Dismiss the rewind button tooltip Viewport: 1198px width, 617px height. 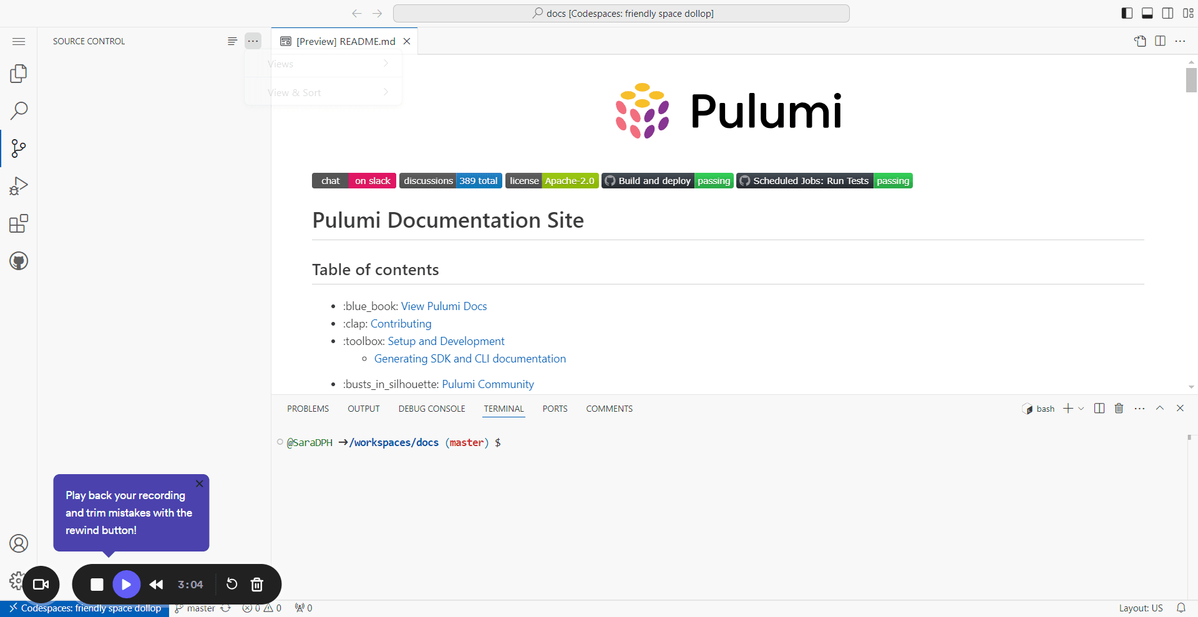coord(199,483)
